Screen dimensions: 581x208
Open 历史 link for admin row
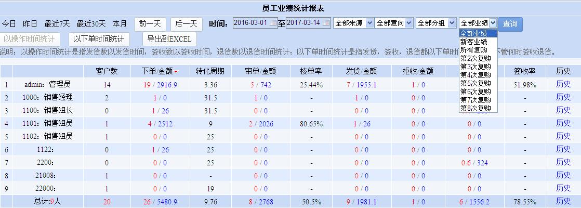point(563,84)
